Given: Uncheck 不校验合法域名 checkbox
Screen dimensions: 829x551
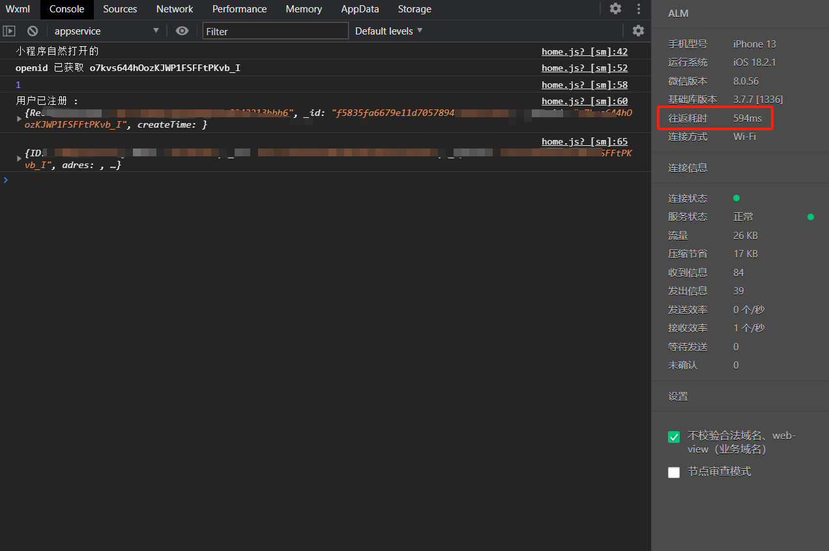Looking at the screenshot, I should tap(674, 437).
